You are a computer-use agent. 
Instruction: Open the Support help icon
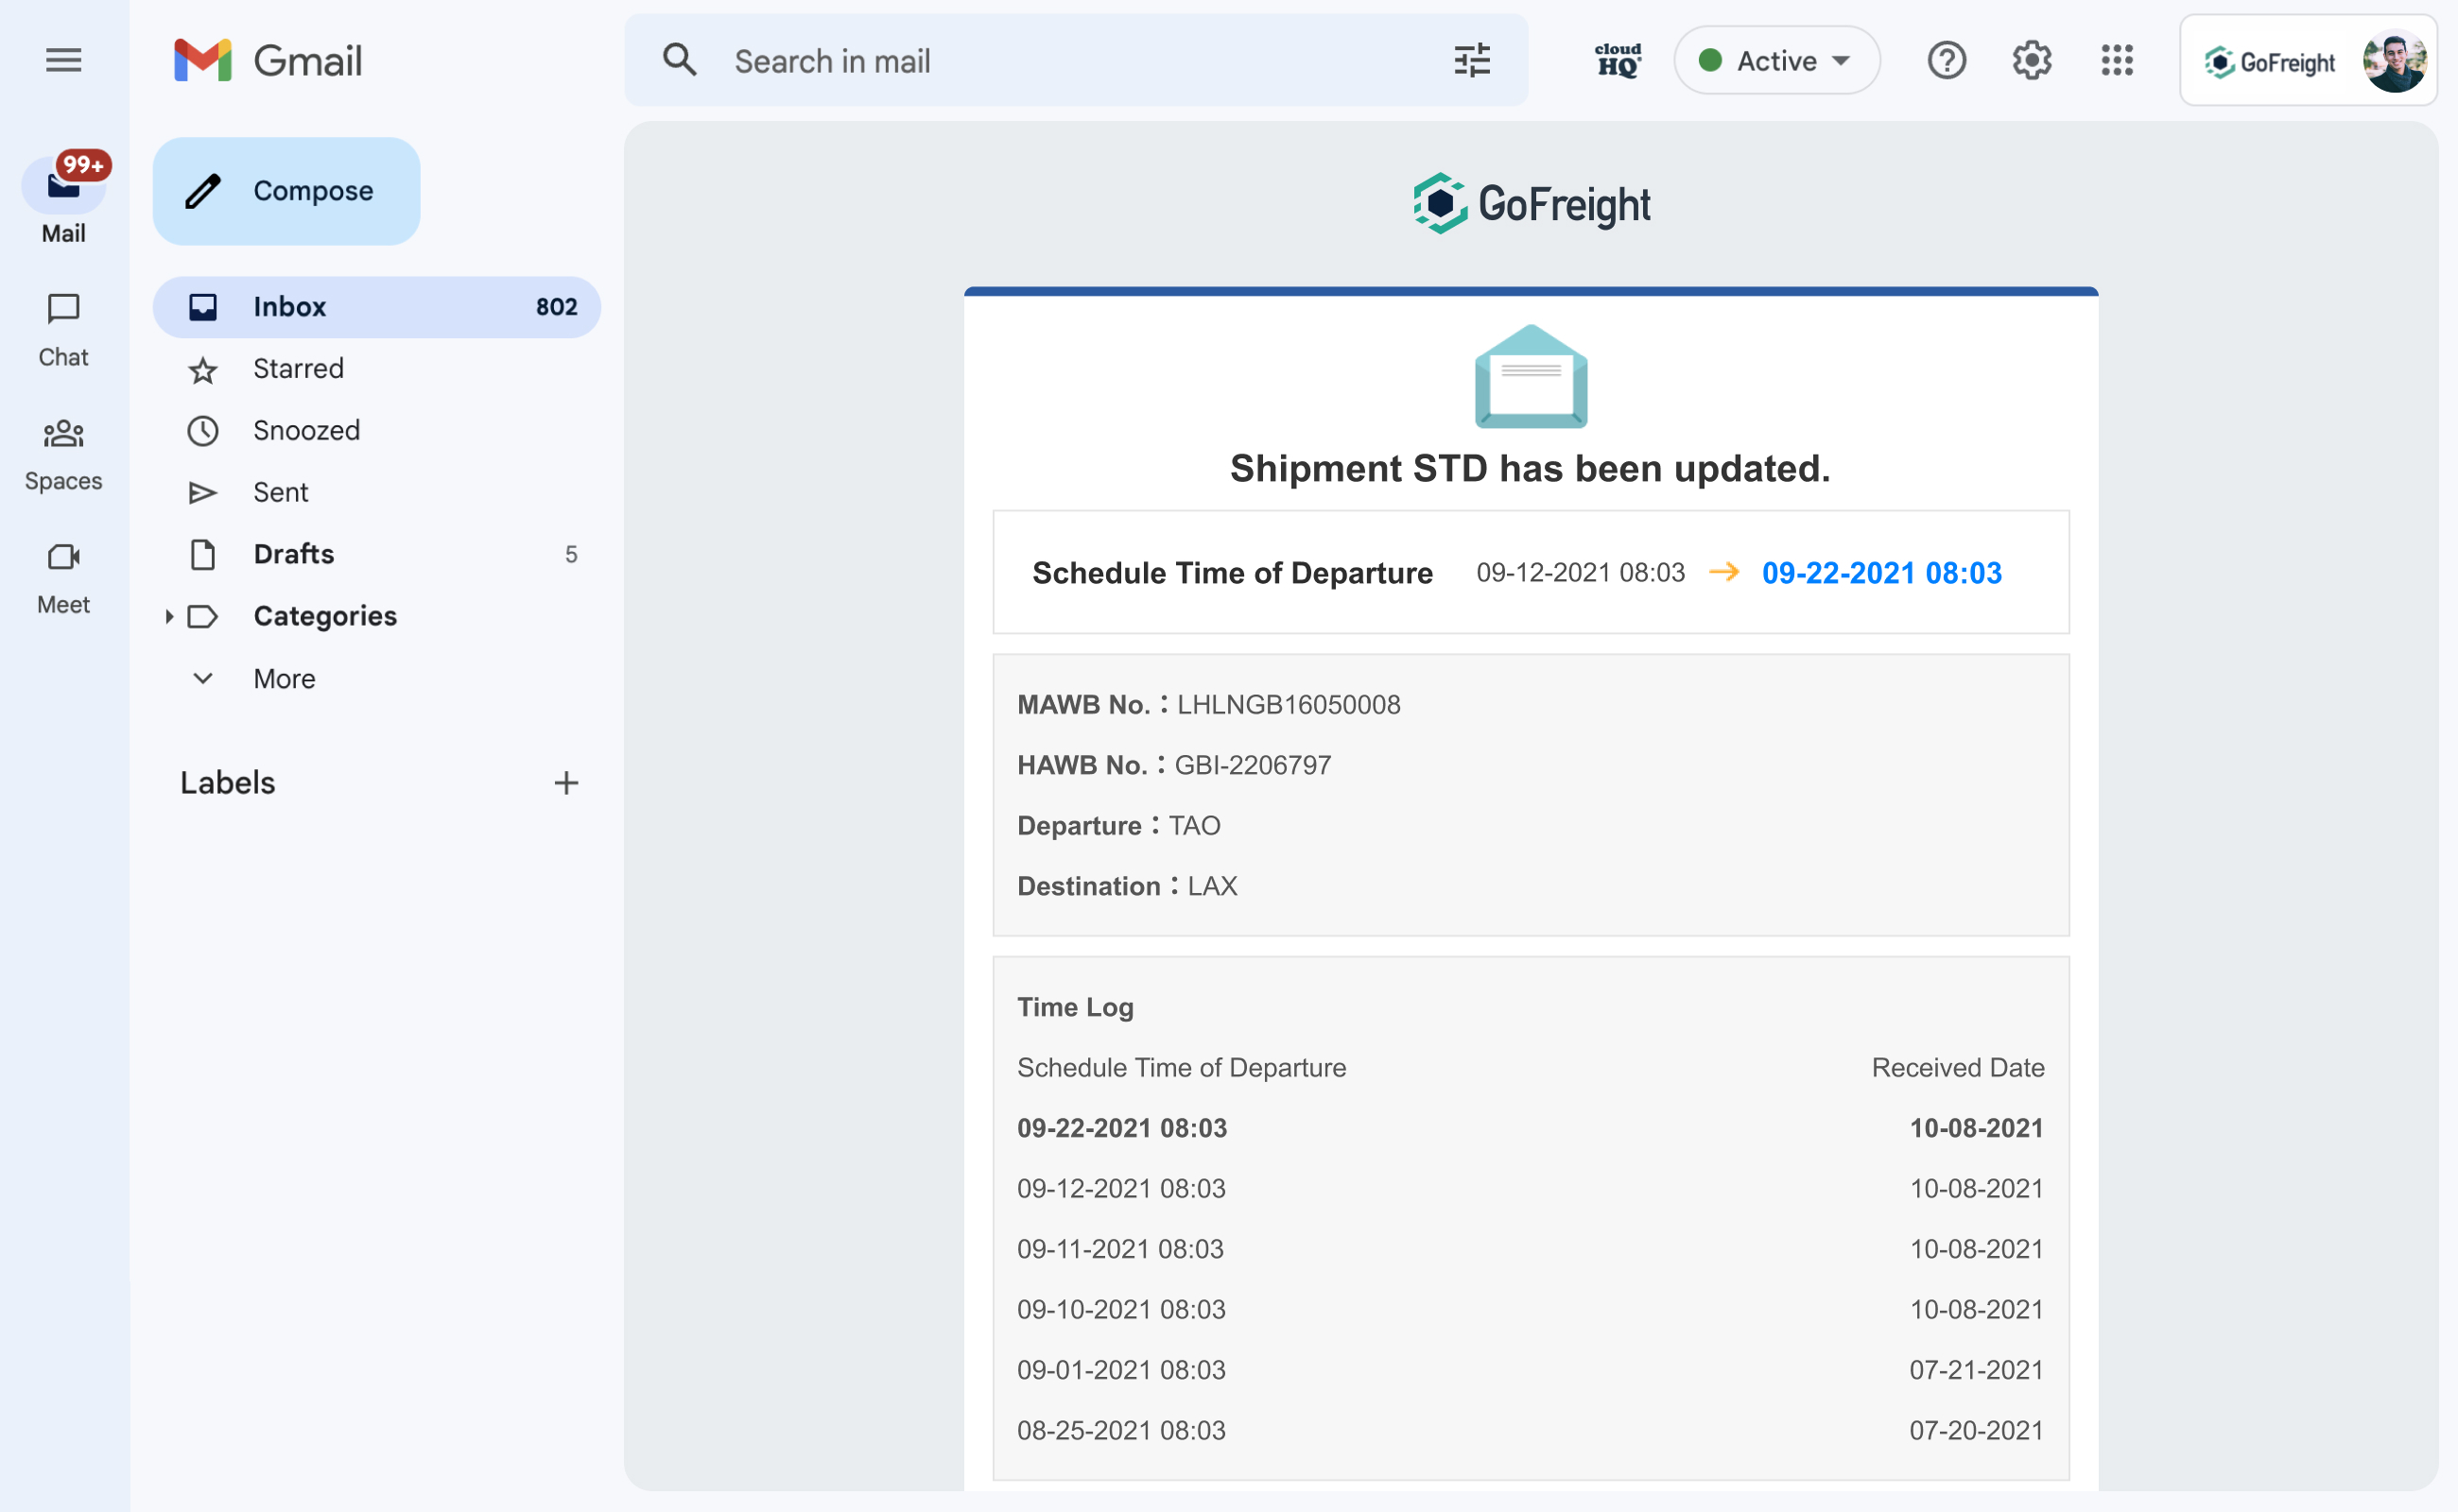(x=1946, y=61)
